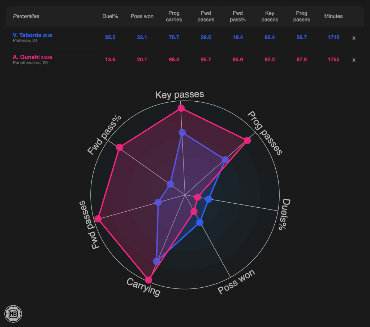
Task: Open V. Taborda 2025 player name
Action: [x=33, y=35]
